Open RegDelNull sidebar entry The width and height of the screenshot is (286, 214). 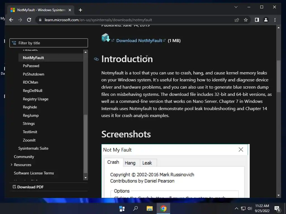(32, 91)
